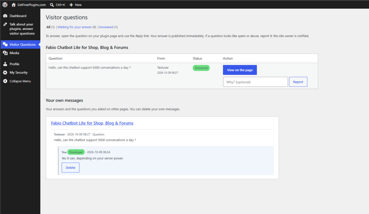Click the green Developer badge
The image size is (369, 214).
click(x=76, y=152)
